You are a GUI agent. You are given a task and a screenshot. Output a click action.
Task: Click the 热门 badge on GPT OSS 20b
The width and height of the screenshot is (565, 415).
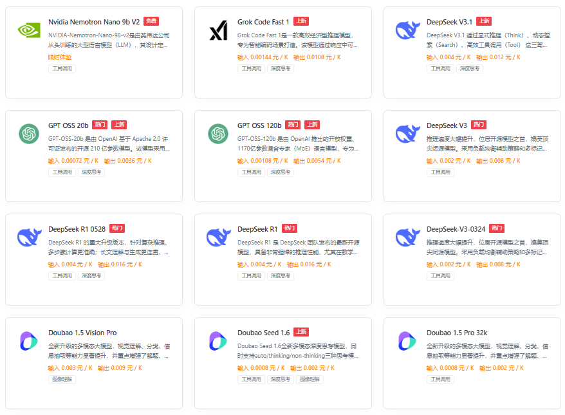click(x=100, y=125)
